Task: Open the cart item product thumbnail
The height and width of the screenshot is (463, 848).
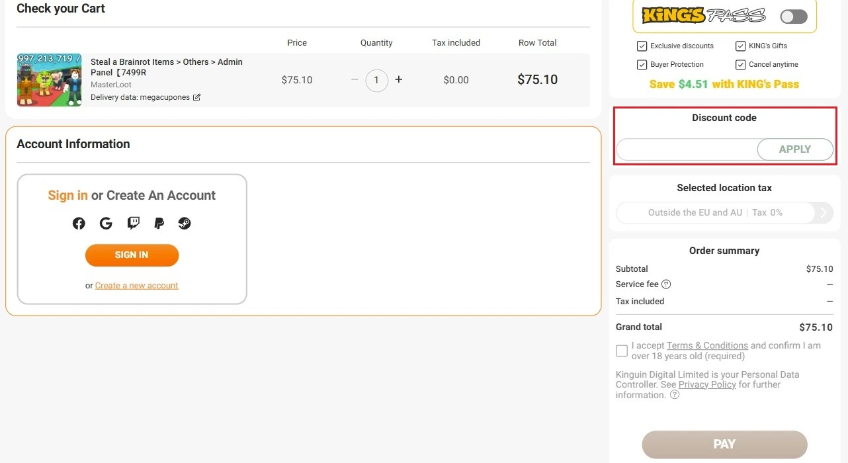Action: (x=50, y=80)
